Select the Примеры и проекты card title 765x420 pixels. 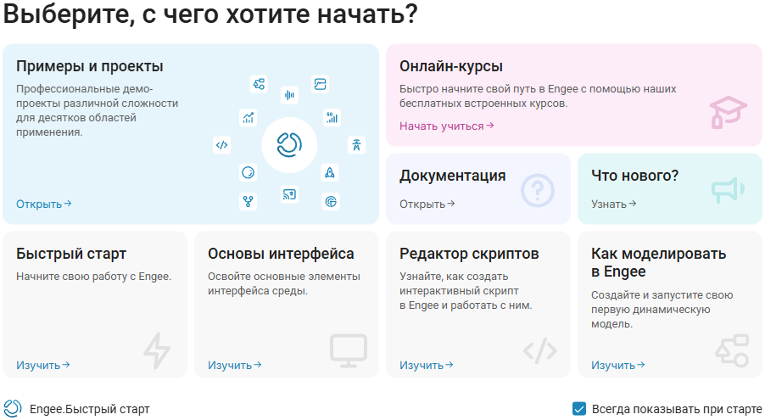click(90, 66)
